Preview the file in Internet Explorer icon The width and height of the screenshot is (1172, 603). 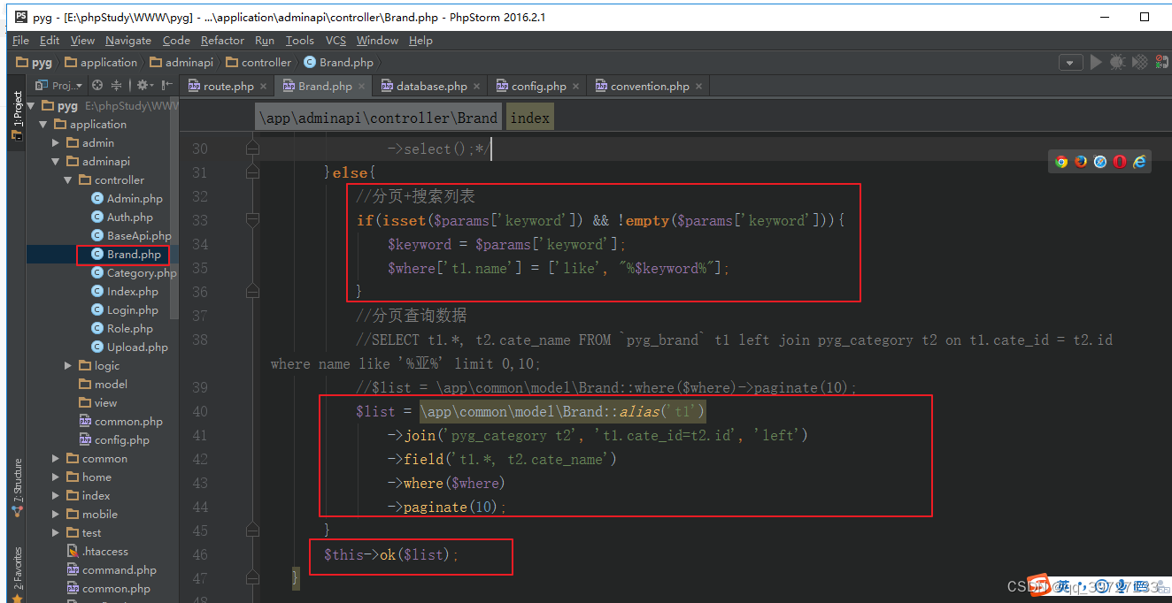[x=1139, y=161]
